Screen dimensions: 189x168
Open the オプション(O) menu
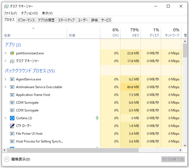pyautogui.click(x=29, y=13)
